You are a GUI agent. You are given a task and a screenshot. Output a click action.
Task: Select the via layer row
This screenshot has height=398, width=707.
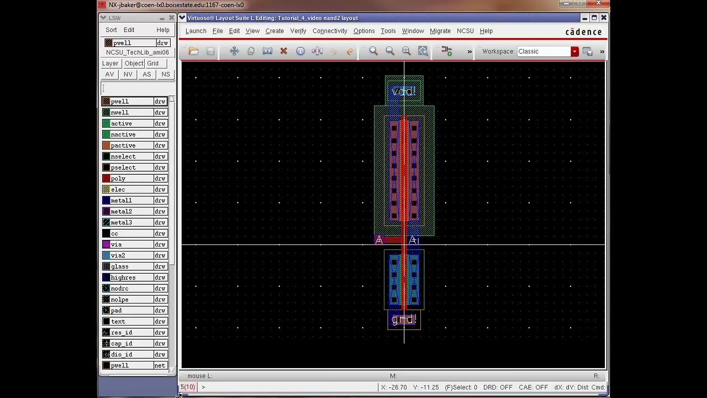(135, 244)
